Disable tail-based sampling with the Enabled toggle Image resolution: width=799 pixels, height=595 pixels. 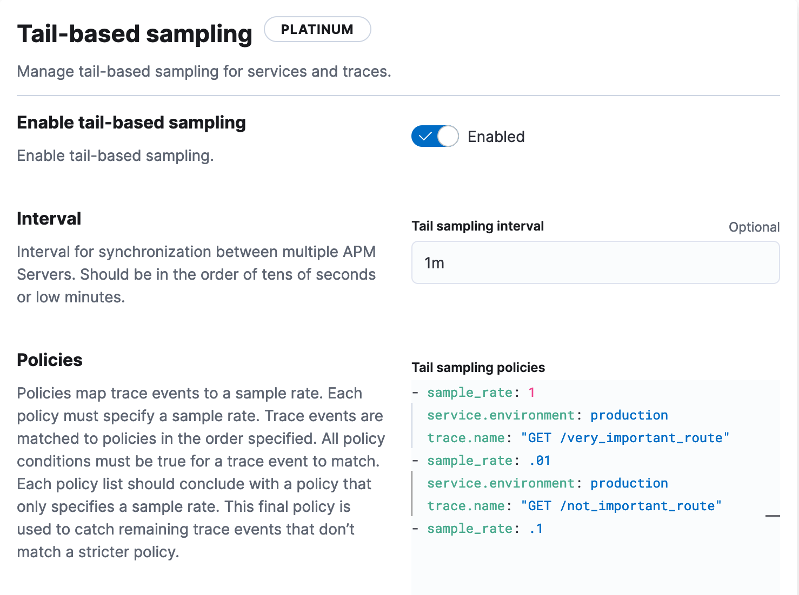click(435, 136)
